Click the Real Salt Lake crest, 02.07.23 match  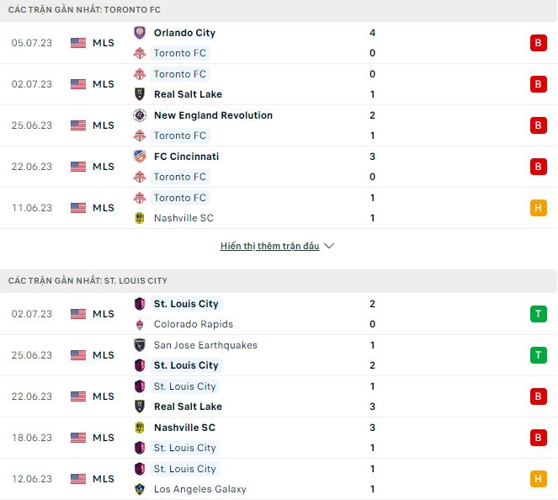click(x=140, y=94)
